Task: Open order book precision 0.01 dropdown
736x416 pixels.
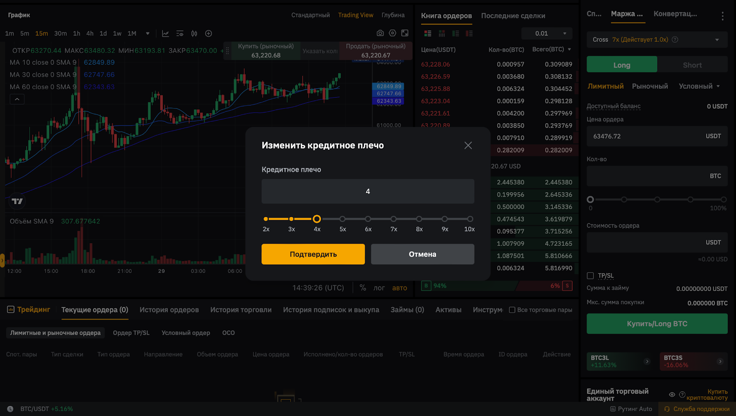Action: [547, 34]
